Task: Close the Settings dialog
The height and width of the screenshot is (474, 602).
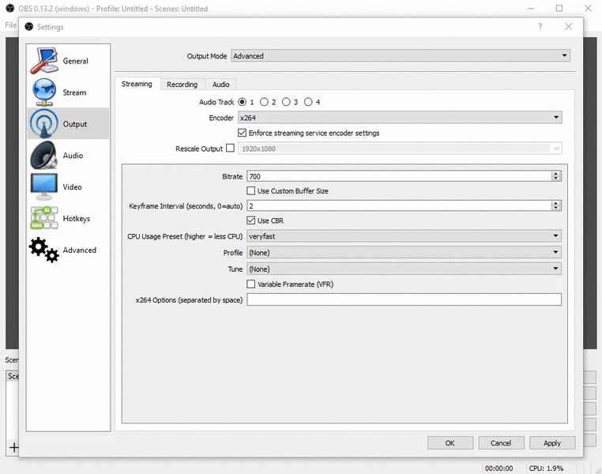Action: pos(569,27)
